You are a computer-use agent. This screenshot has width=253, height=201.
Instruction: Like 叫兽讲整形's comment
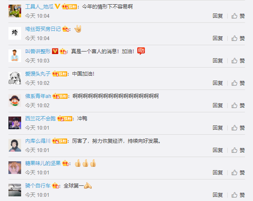(238, 61)
